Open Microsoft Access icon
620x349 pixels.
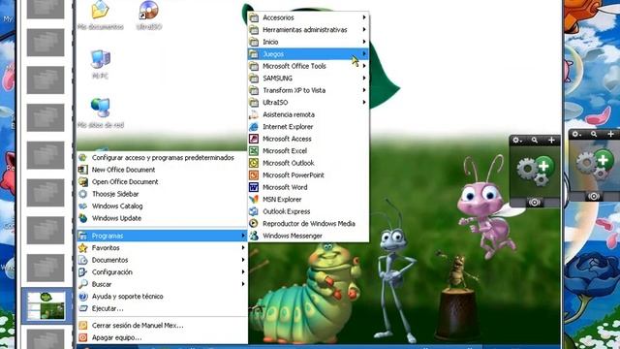[x=254, y=139]
